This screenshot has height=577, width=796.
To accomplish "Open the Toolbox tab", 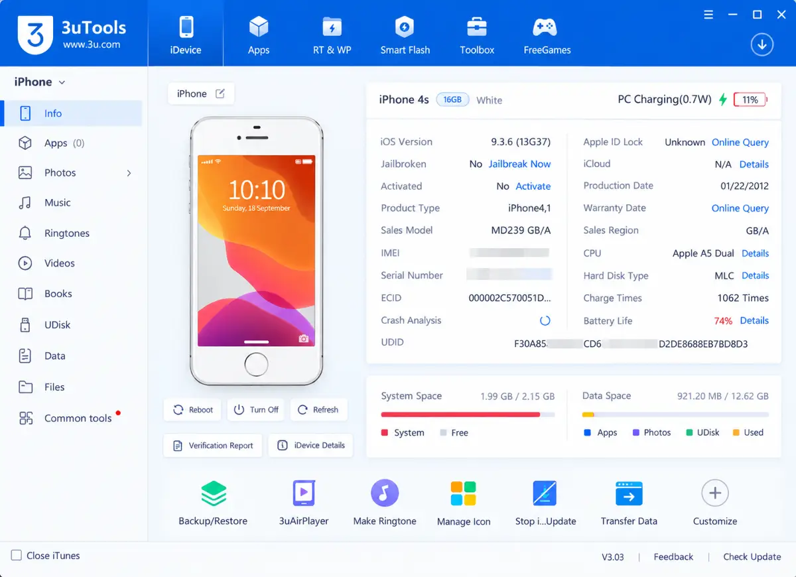I will coord(477,34).
